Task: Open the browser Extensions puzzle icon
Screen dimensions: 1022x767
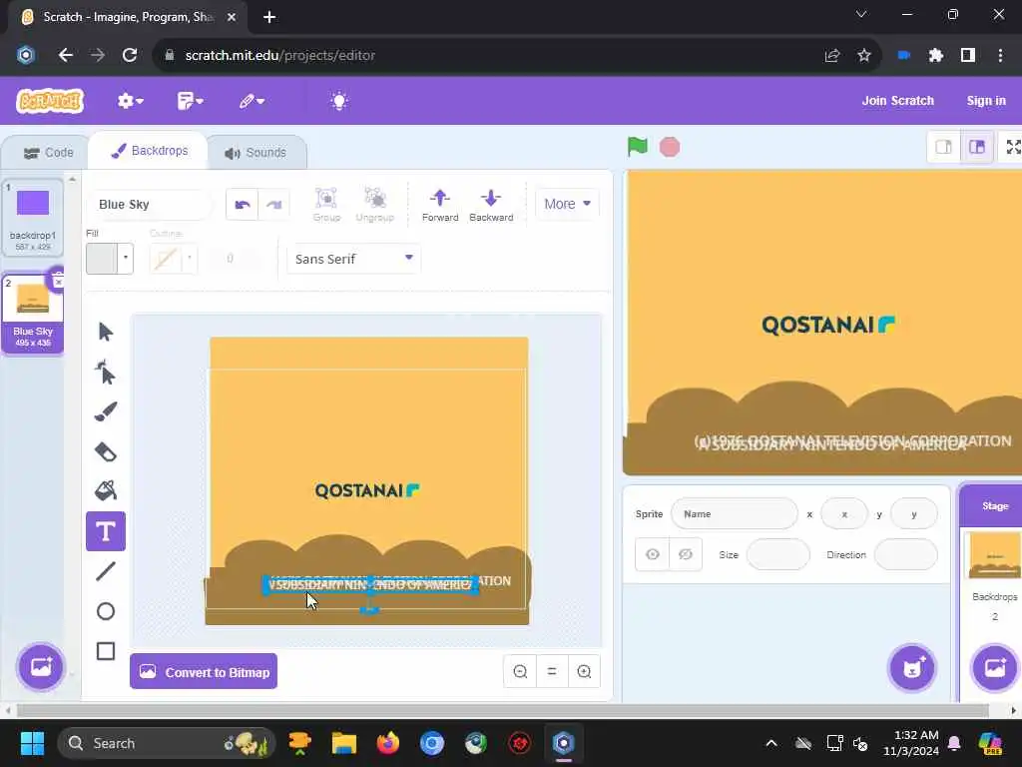Action: [936, 56]
